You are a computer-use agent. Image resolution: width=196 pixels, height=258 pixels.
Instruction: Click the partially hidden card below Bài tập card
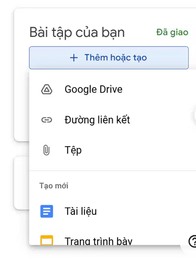tap(22, 182)
